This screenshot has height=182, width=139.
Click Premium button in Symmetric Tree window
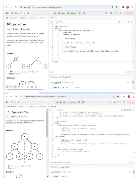(131, 102)
